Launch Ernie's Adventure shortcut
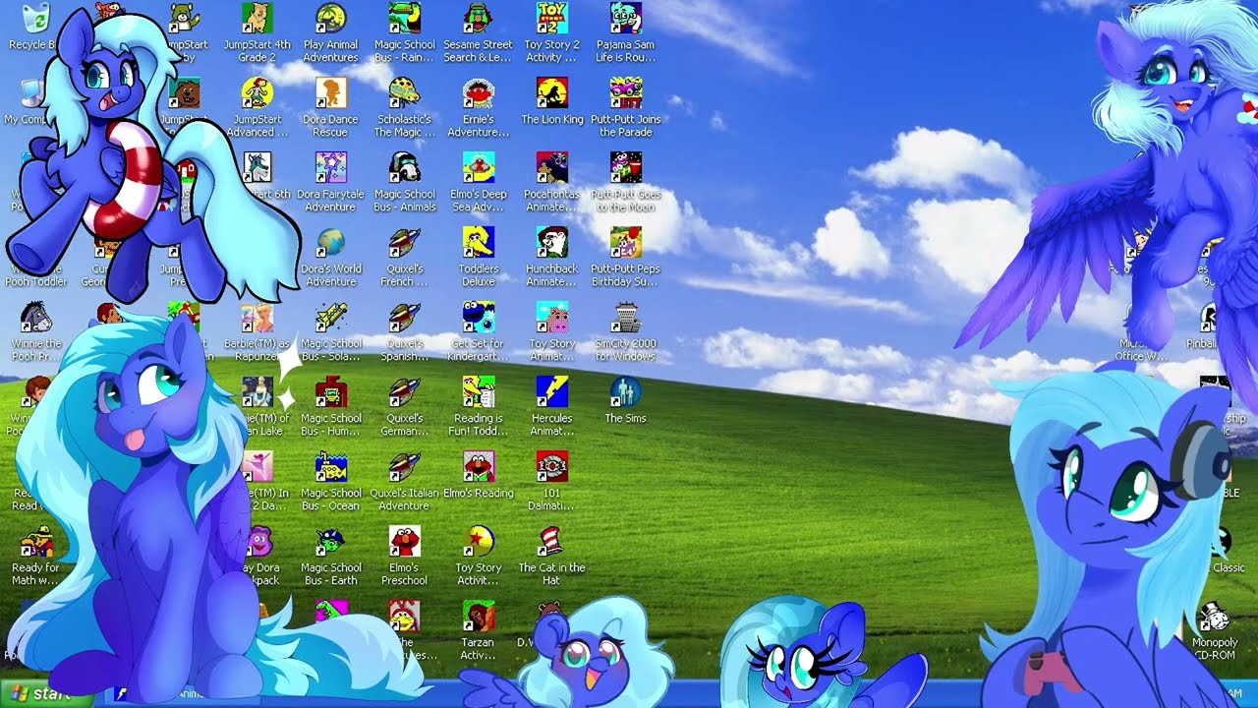 [478, 107]
